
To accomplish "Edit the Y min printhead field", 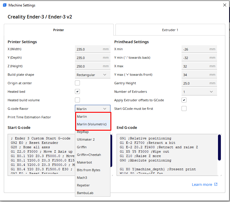I will coord(199,58).
